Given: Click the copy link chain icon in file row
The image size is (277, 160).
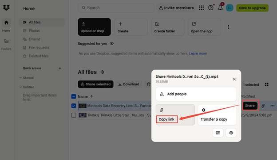Looking at the screenshot, I should (263, 106).
